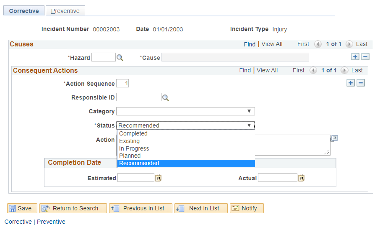
Task: Go to Next in List
Action: 201,208
